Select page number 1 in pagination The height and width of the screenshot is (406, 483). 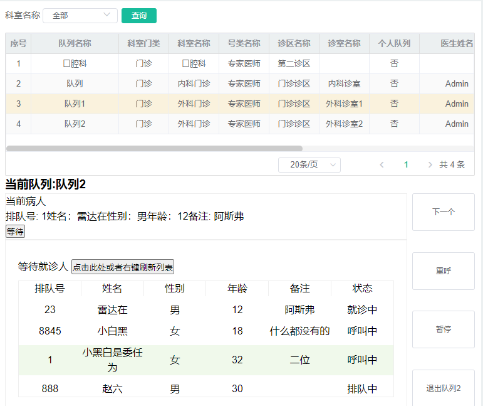(406, 165)
